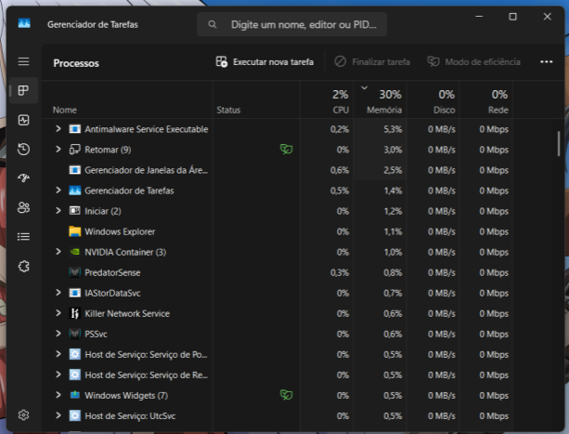Click the Killer Network Service icon
Image resolution: width=569 pixels, height=434 pixels.
coord(75,313)
